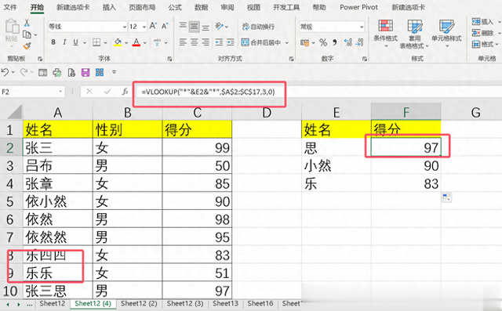Viewport: 502px width, 311px height.
Task: Open the font group dialog launcher
Action: 169,59
